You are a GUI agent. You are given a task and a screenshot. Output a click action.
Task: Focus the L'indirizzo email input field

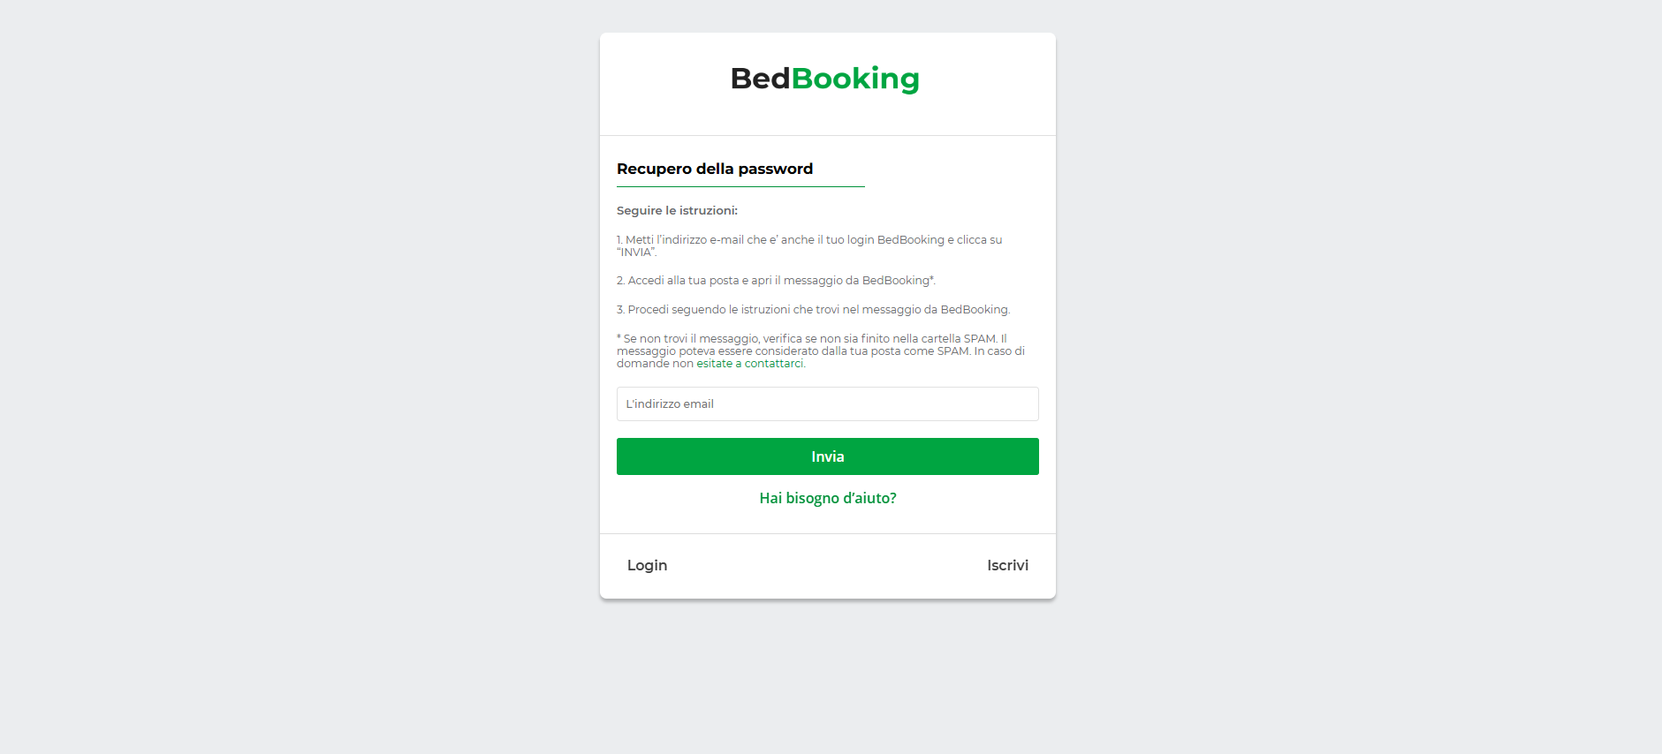[827, 403]
